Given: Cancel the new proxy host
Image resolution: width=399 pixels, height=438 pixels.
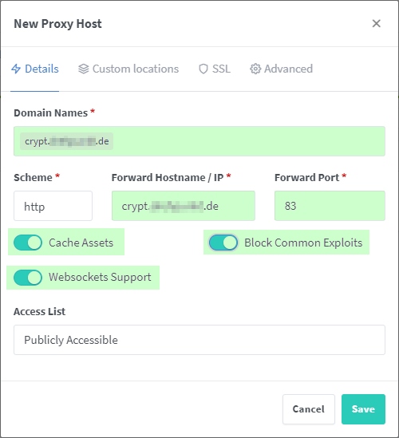Looking at the screenshot, I should click(x=309, y=409).
